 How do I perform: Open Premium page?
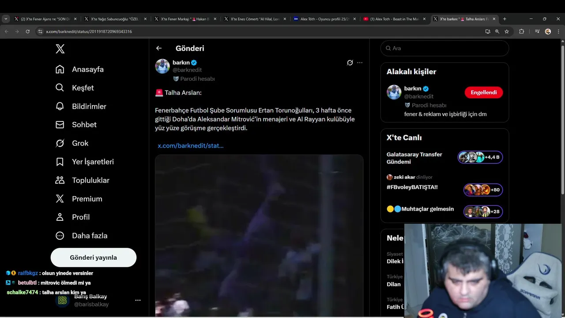(x=79, y=199)
